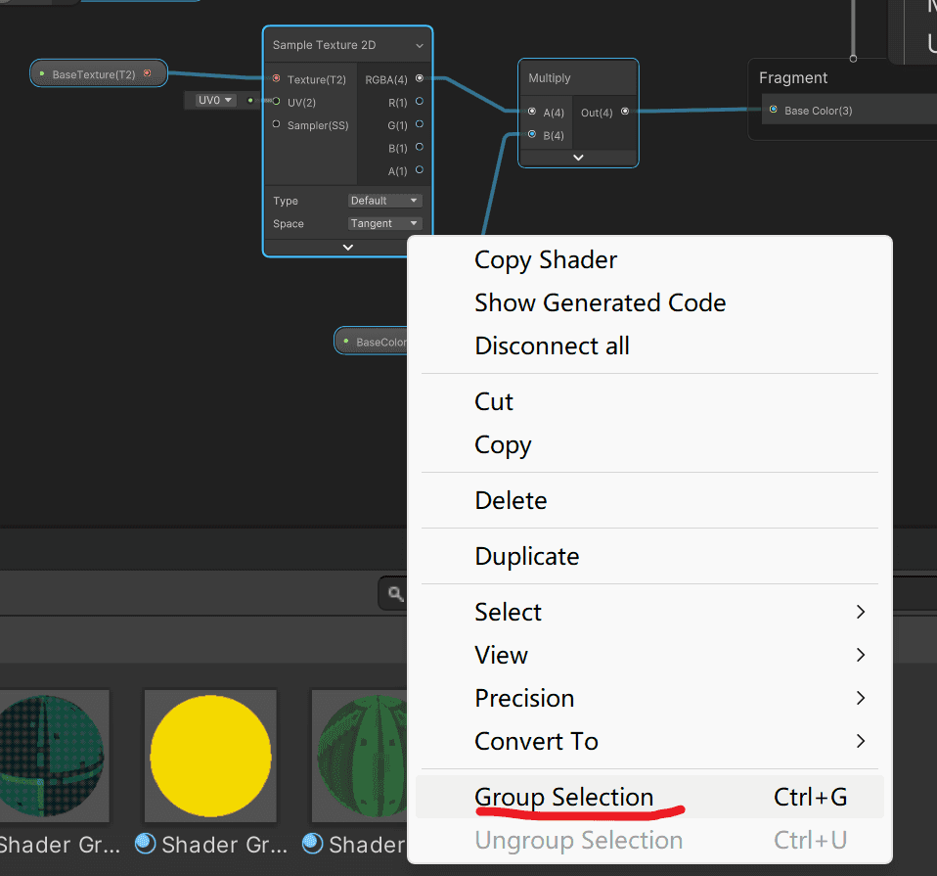Click the Texture(T2) input port
The image size is (937, 876).
(276, 78)
